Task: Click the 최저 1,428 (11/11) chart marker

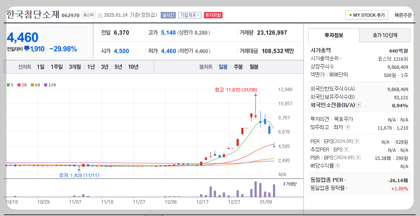Action: (79, 175)
